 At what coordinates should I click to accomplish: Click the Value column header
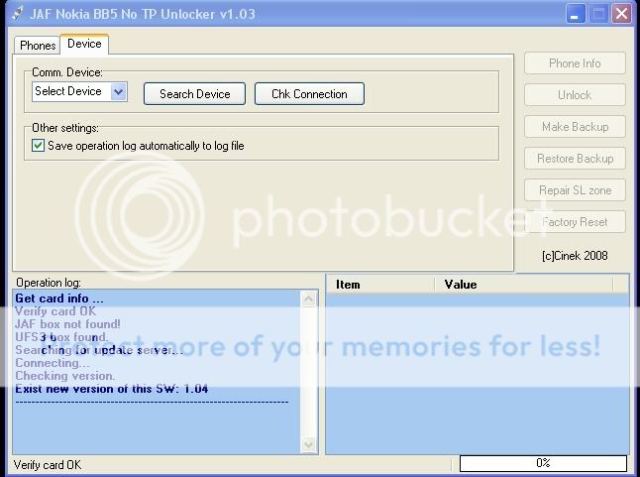coord(524,285)
